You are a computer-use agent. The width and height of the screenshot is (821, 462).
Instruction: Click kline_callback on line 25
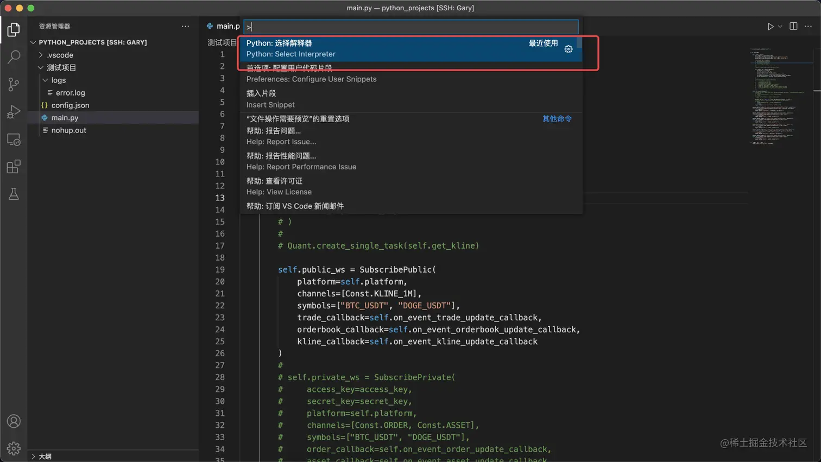tap(331, 341)
